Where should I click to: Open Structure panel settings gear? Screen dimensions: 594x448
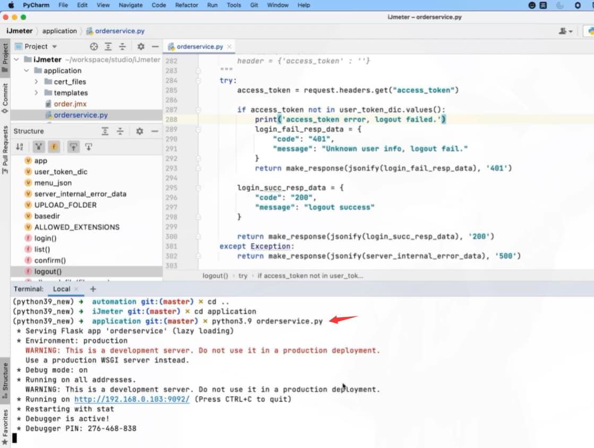click(140, 131)
